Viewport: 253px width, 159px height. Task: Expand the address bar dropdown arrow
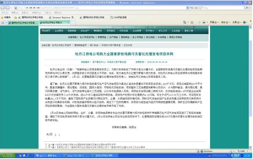[187, 8]
